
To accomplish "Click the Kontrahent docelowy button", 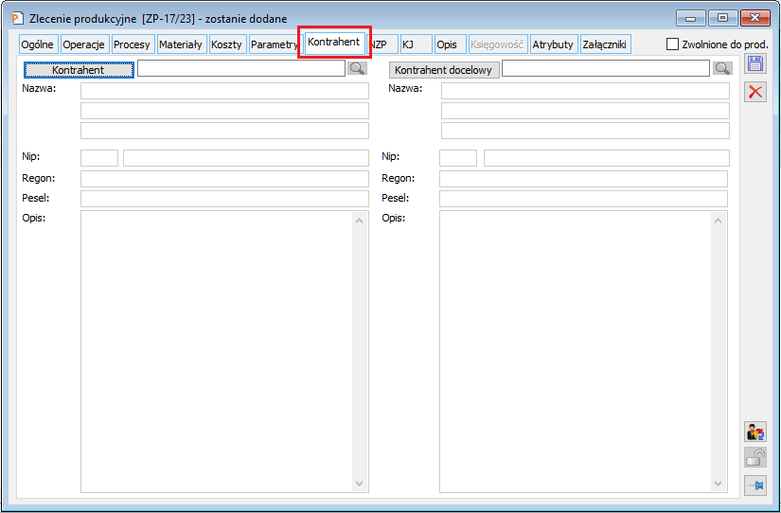I will (x=444, y=70).
